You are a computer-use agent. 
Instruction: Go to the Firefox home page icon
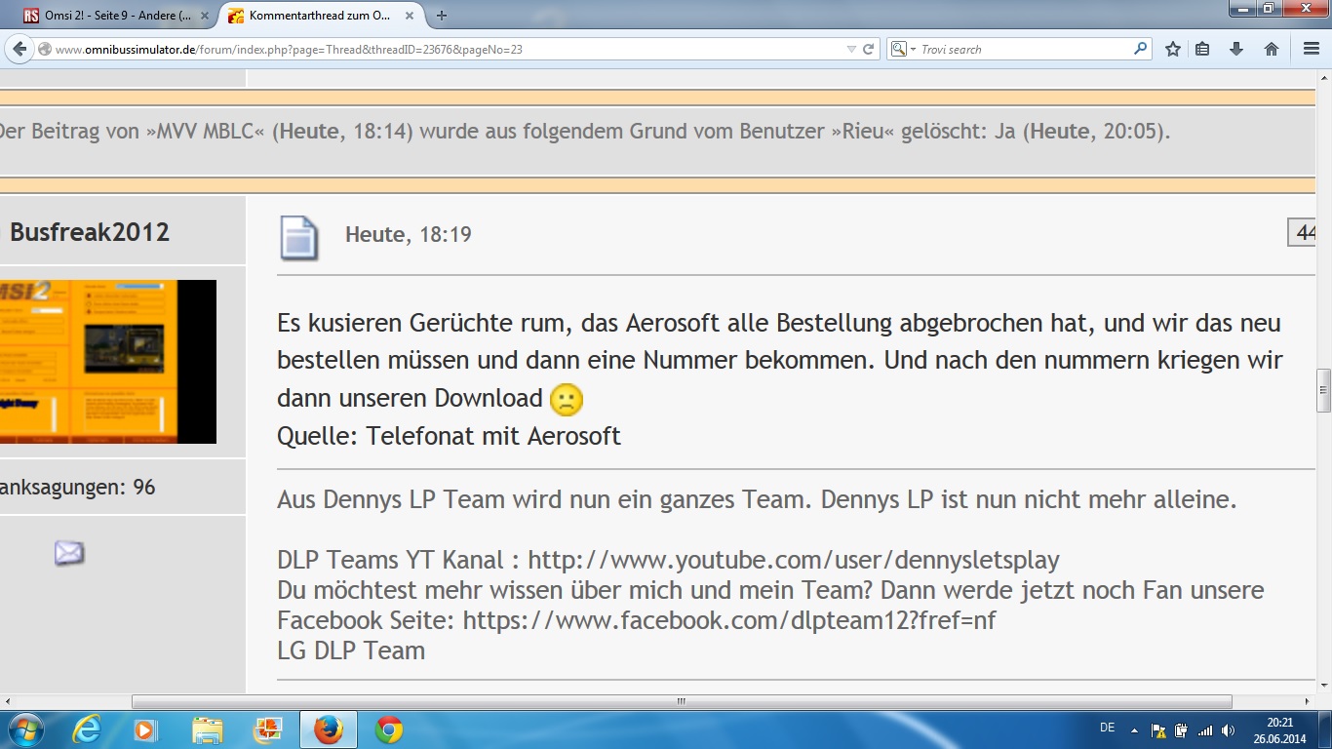point(1272,49)
